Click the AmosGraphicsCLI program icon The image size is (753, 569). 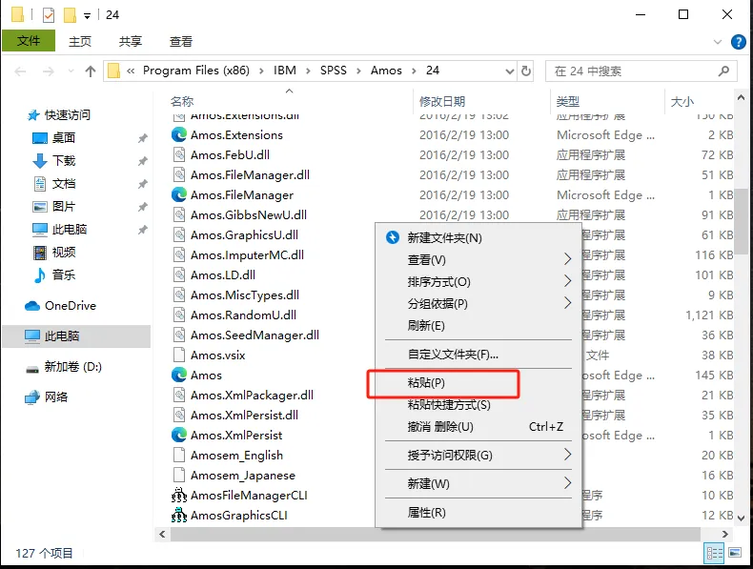point(179,515)
